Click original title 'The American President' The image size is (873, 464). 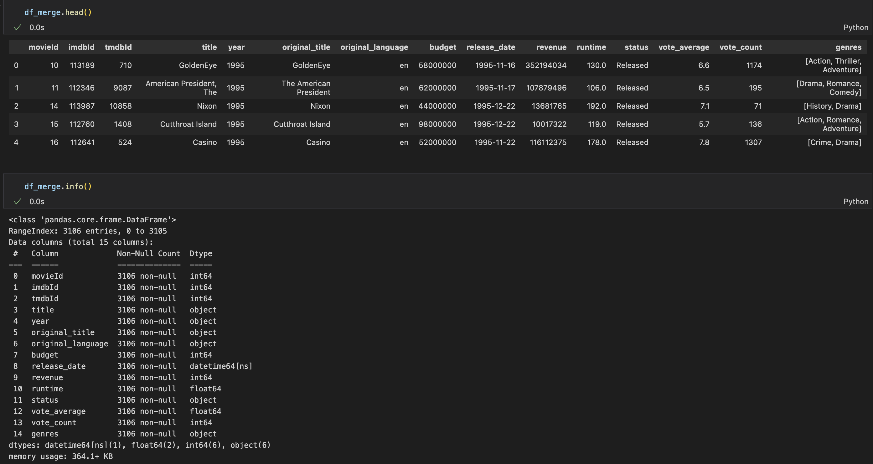[306, 88]
